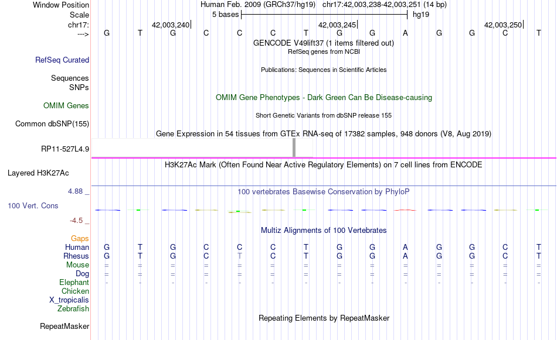This screenshot has width=557, height=340.
Task: Select the Dog species label
Action: point(83,274)
